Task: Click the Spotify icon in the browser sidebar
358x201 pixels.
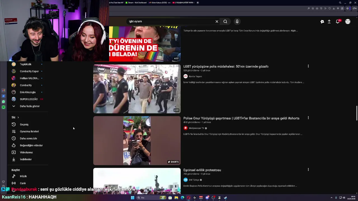Action: pyautogui.click(x=3, y=107)
